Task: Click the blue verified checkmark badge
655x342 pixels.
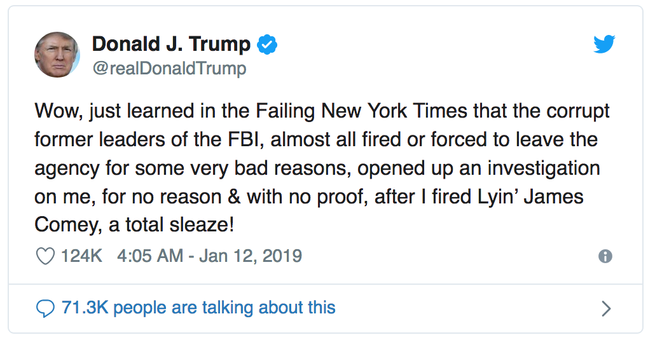Action: click(x=267, y=44)
